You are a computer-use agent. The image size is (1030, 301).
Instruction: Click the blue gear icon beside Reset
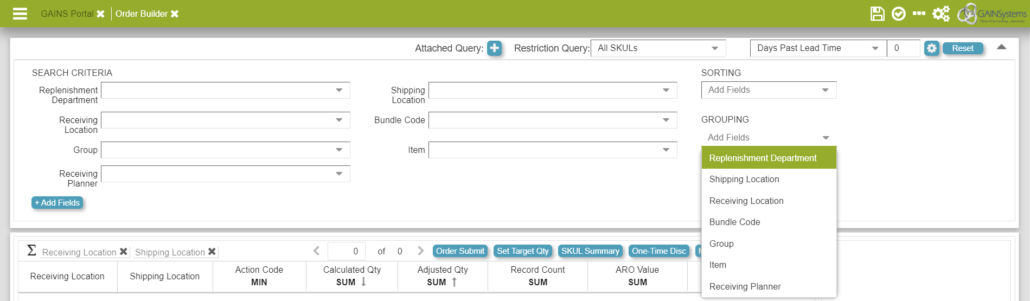(x=931, y=48)
